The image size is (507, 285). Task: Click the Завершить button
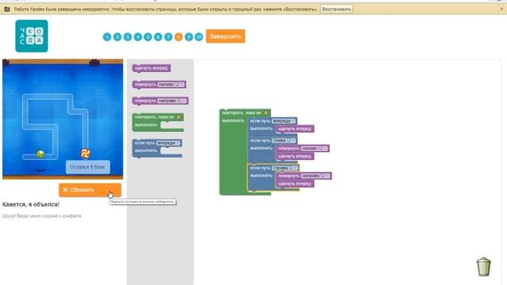click(225, 36)
